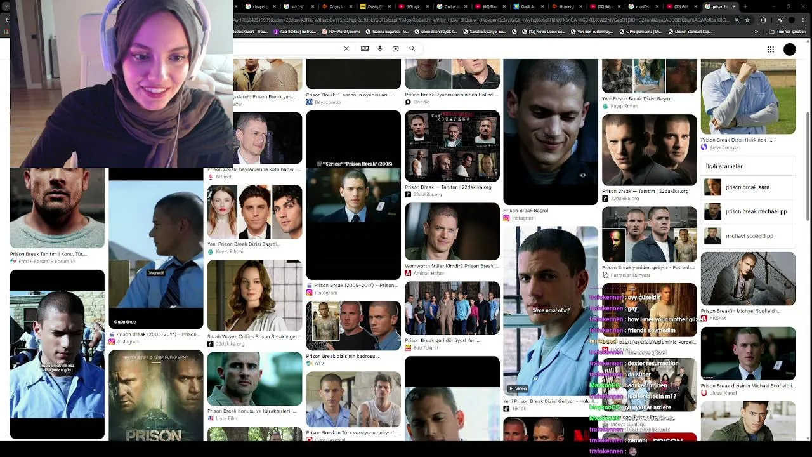Click the browser address bar URL
Viewport: 812px width, 457px height.
(482, 20)
